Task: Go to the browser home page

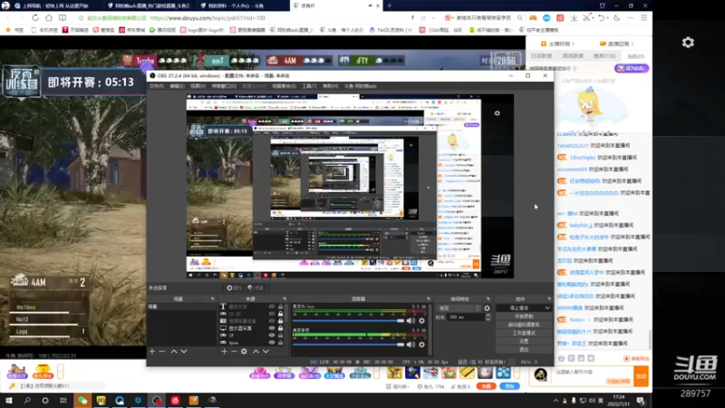Action: tap(49, 18)
